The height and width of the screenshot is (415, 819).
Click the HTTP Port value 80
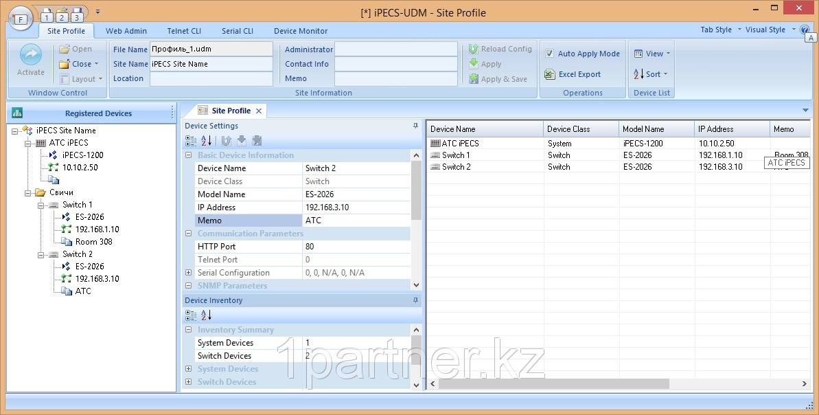click(356, 247)
